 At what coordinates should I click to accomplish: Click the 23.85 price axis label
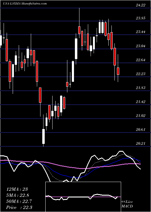(x=141, y=18)
